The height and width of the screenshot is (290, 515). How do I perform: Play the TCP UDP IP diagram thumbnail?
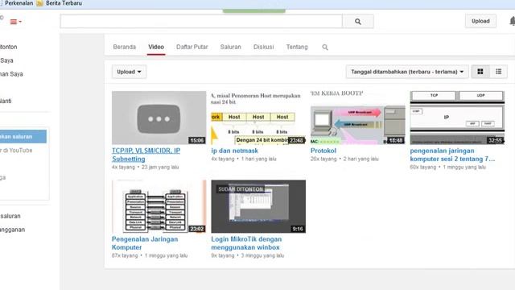[457, 118]
